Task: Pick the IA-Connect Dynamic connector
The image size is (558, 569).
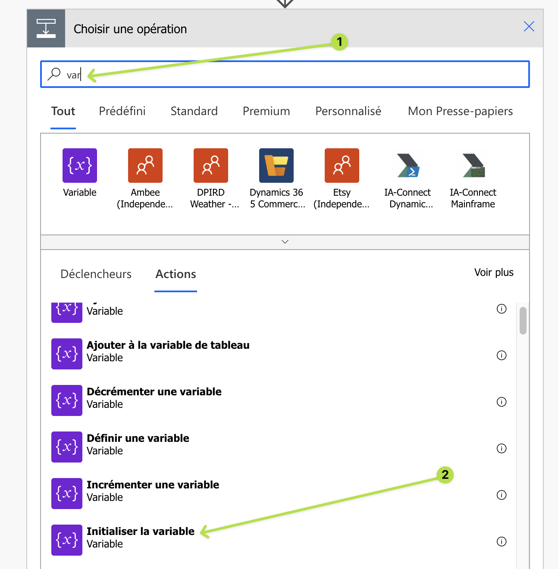Action: click(408, 166)
